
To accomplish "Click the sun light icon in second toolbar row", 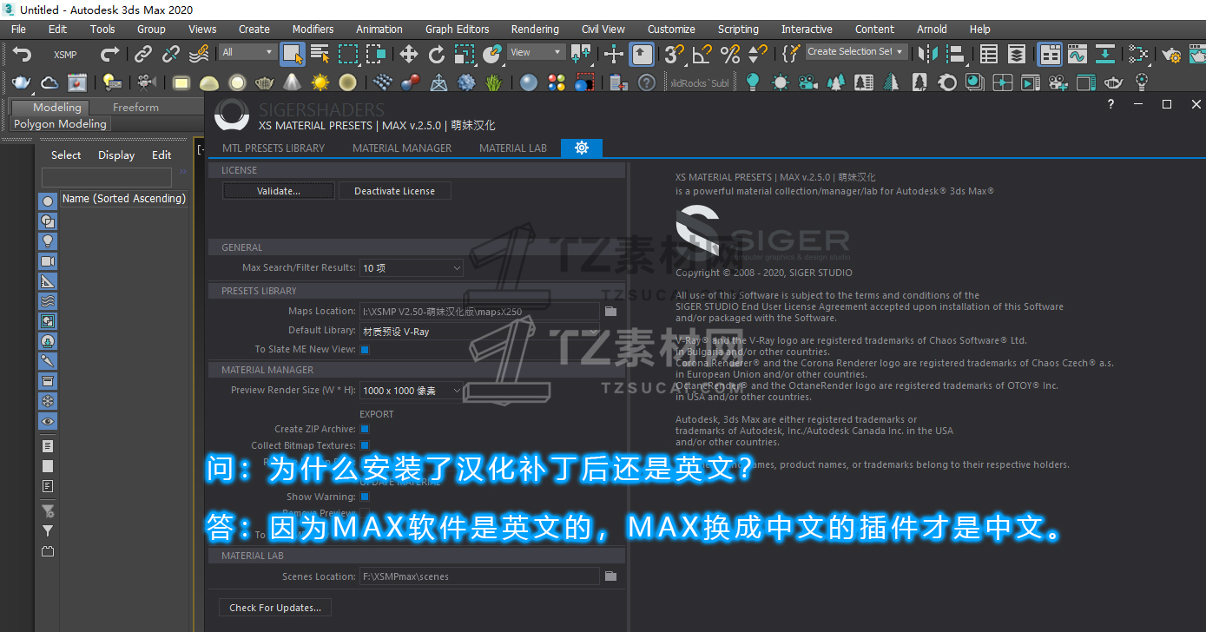I will tap(320, 82).
